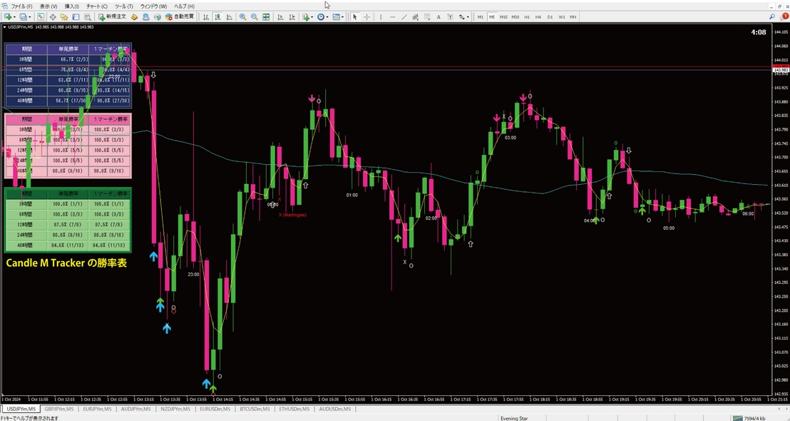
Task: Expand the indicators list dropdown
Action: click(311, 16)
